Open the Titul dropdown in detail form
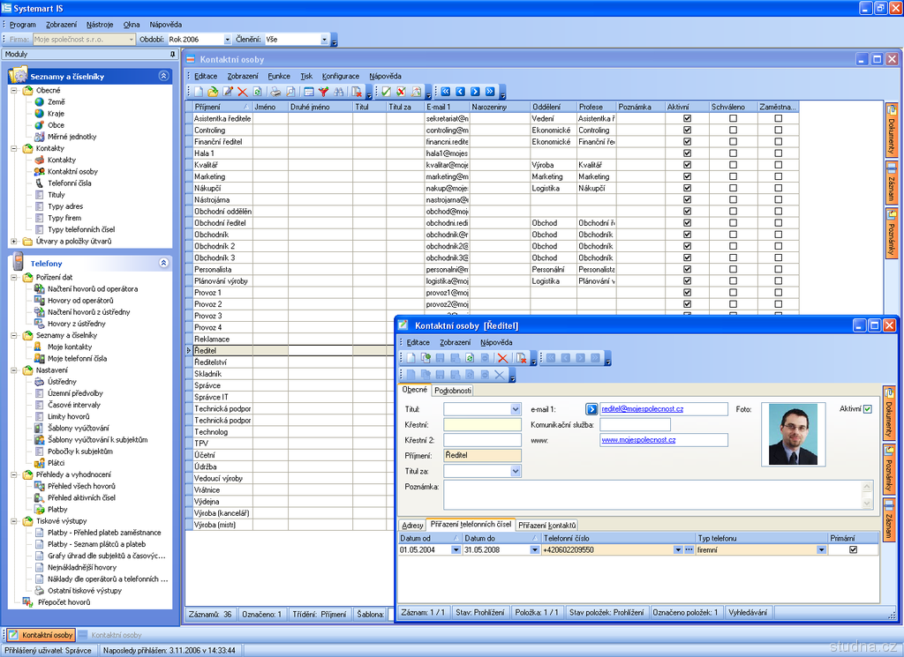 (516, 409)
